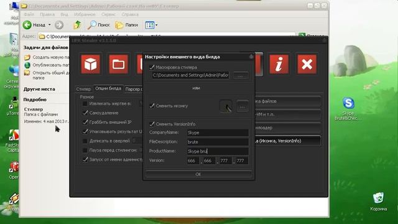Toggle the Сменить иконку checkbox

(152, 106)
